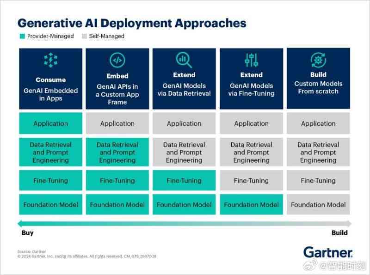Click Application cell in Embed column
370x275 pixels.
(117, 123)
